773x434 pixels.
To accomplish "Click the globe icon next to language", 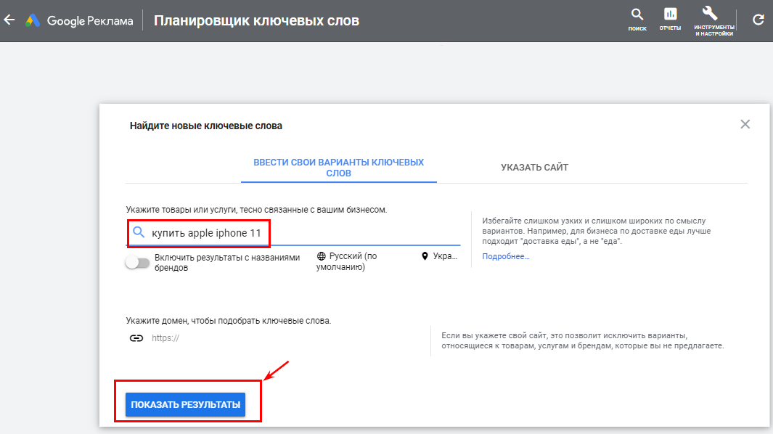I will click(322, 257).
